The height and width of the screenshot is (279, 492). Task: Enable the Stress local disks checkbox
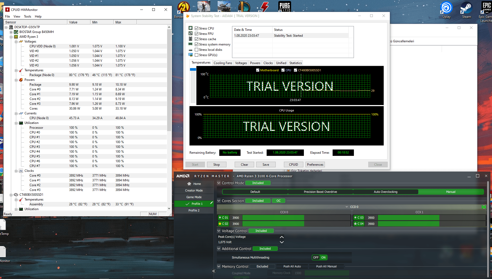pos(196,50)
